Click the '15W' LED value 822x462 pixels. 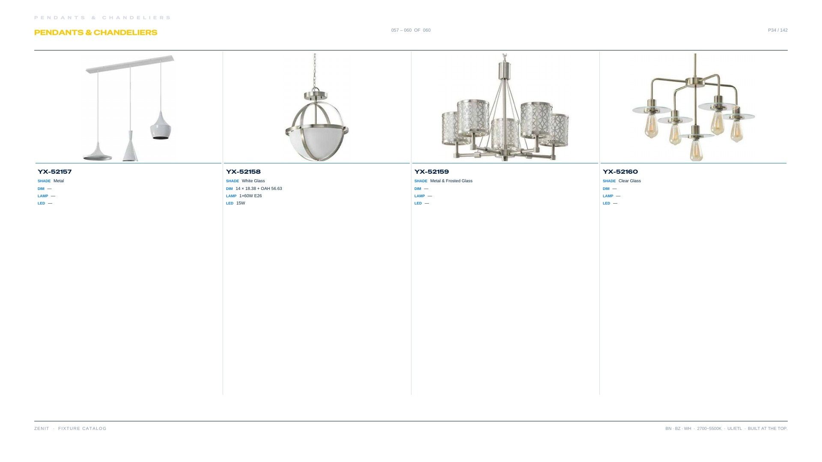(241, 203)
